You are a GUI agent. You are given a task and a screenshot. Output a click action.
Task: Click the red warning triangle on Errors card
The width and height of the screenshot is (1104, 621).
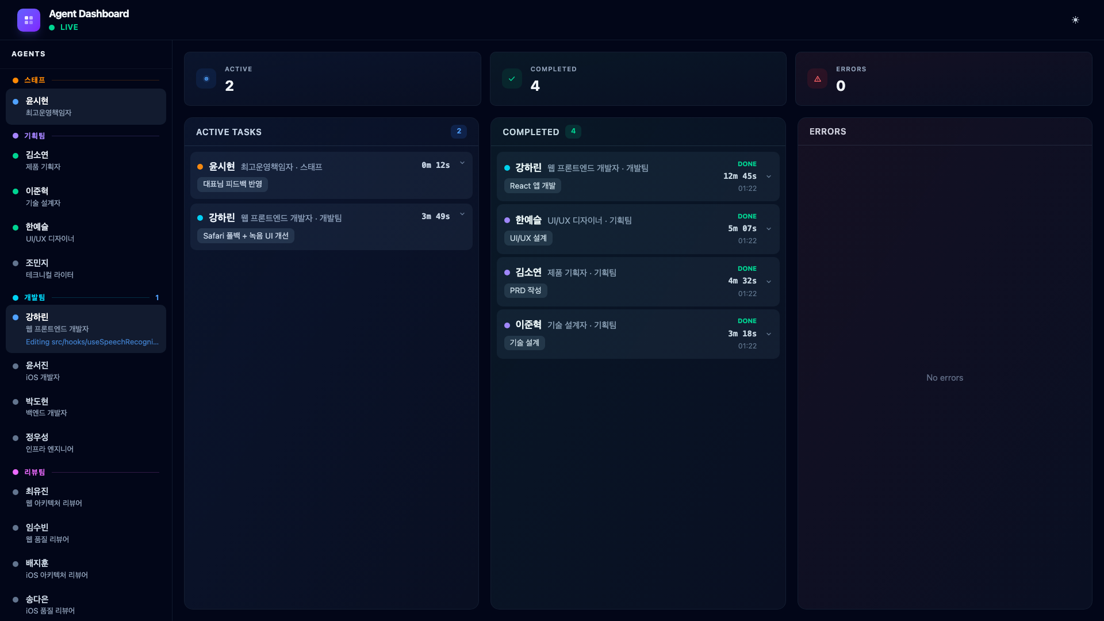[818, 78]
